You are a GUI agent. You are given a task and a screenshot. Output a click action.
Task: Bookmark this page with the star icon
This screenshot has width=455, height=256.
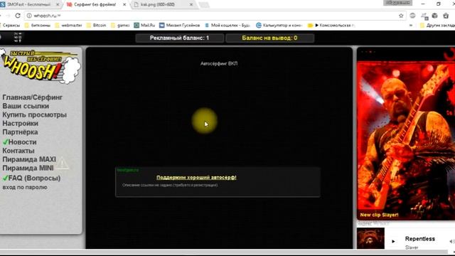click(x=401, y=16)
